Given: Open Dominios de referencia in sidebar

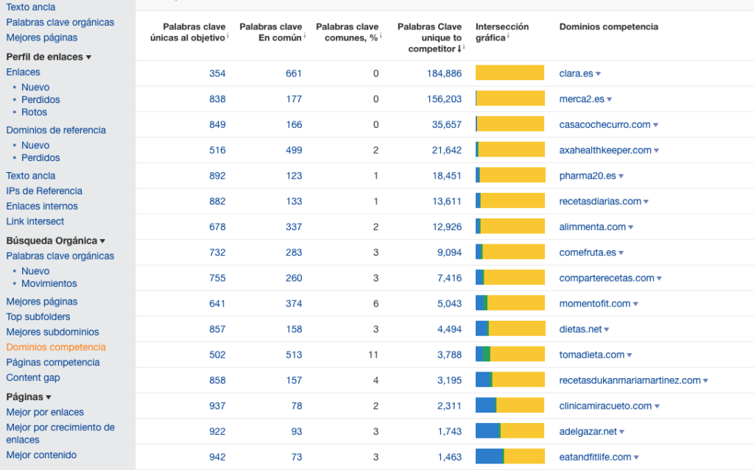Looking at the screenshot, I should [x=56, y=130].
